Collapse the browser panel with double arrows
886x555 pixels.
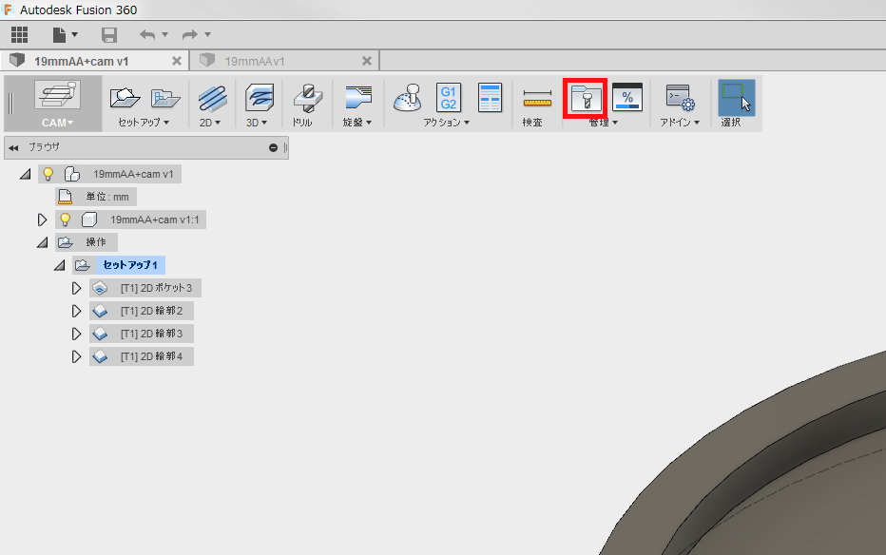coord(13,148)
